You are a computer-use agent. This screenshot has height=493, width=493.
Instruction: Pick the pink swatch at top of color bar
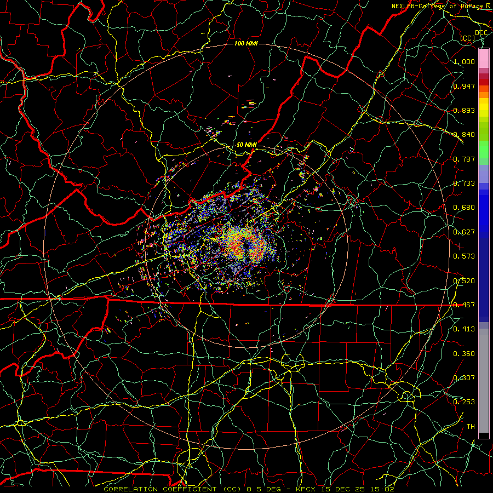(484, 58)
